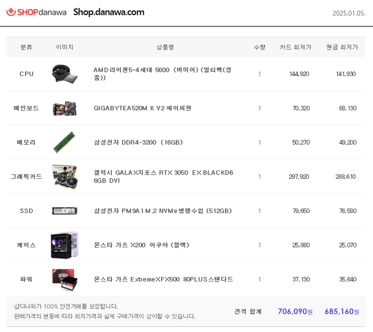Click the 100% 안전거래 guarantee notice
Image resolution: width=373 pixels, height=332 pixels.
(64, 306)
